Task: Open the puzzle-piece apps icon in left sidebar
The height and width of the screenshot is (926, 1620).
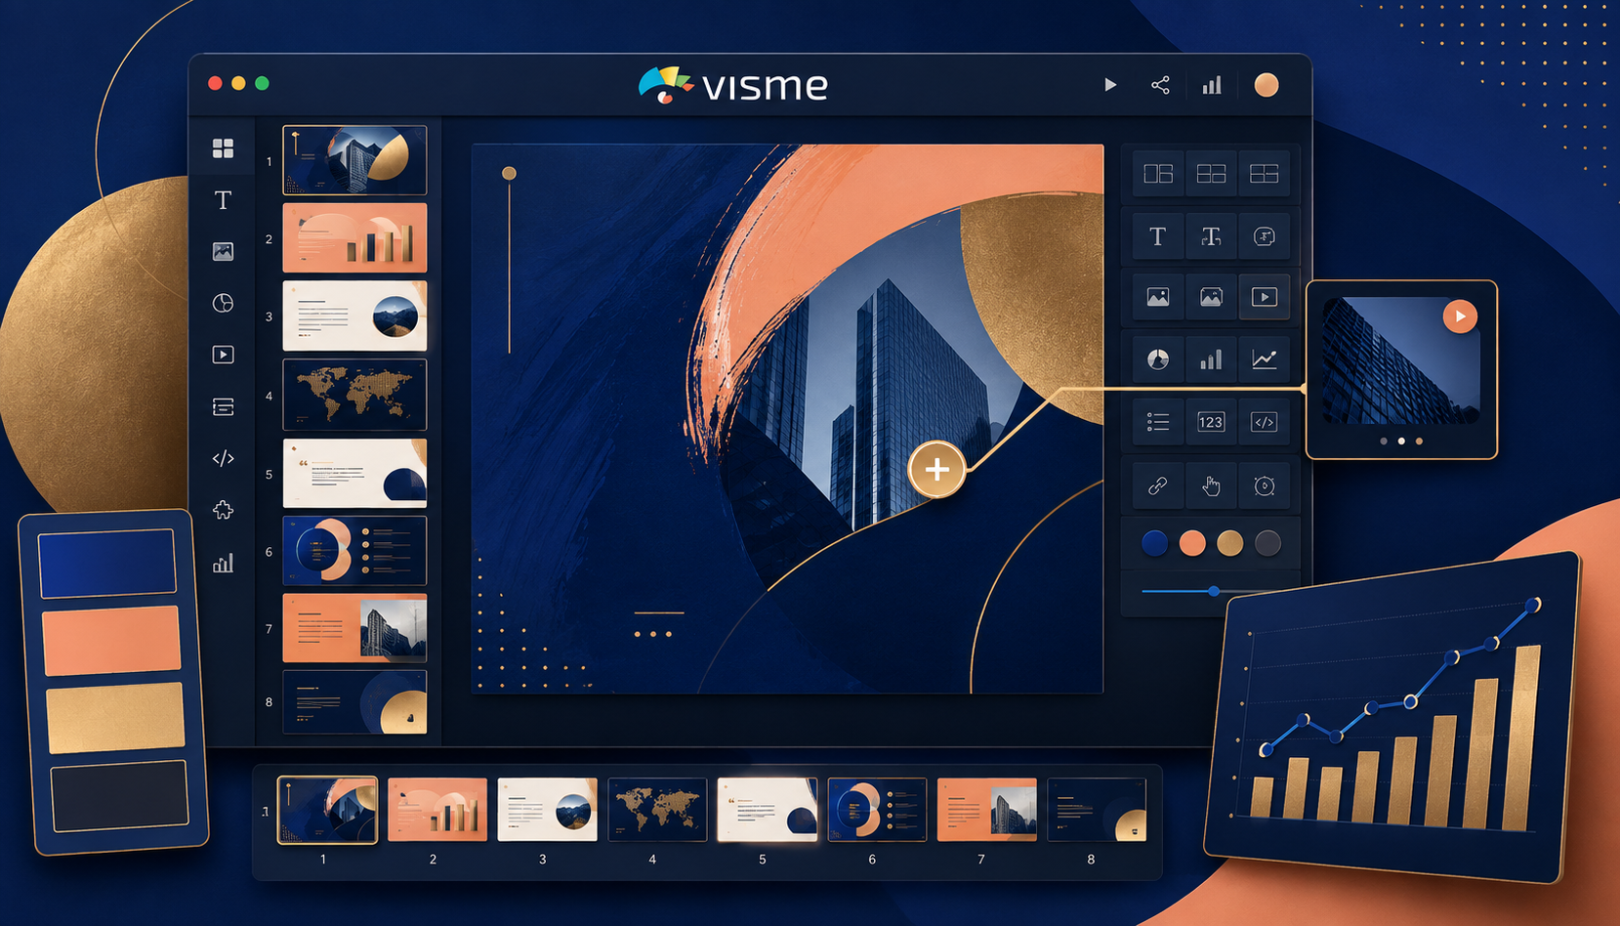Action: coord(223,510)
